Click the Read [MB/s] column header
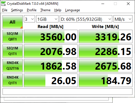The width and height of the screenshot is (135, 103). (50, 27)
